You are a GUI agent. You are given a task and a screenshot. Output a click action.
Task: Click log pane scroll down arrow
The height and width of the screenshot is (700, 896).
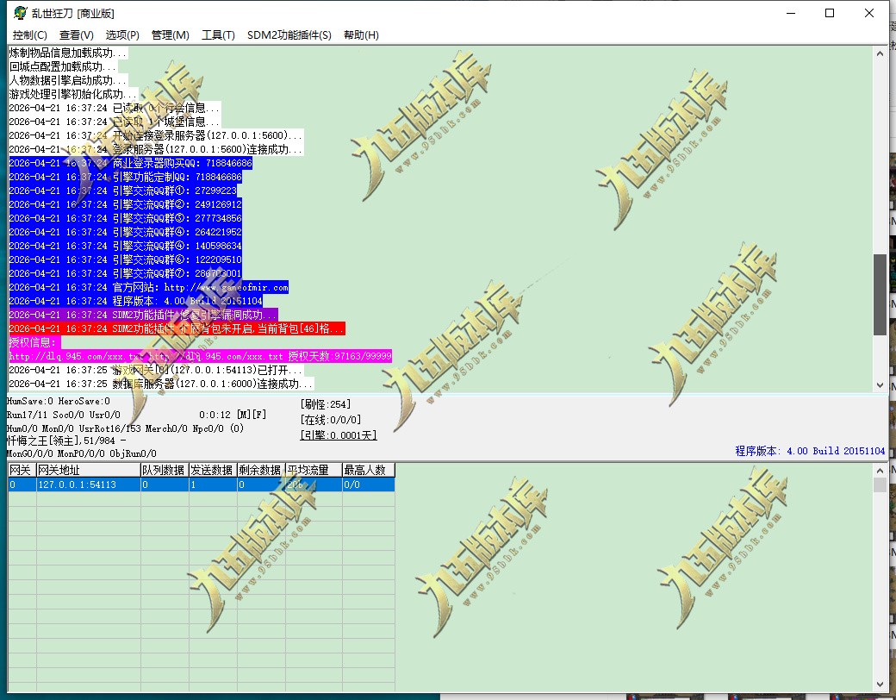(880, 384)
